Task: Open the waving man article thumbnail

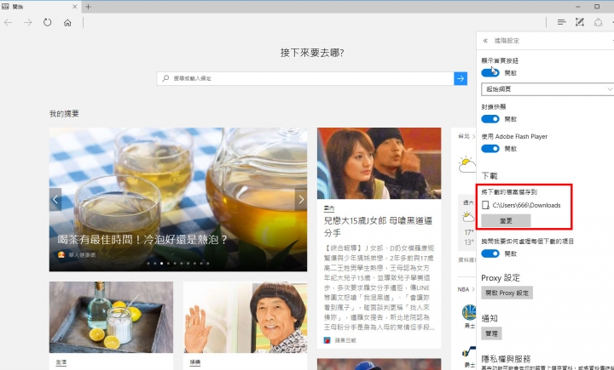Action: pyautogui.click(x=245, y=317)
